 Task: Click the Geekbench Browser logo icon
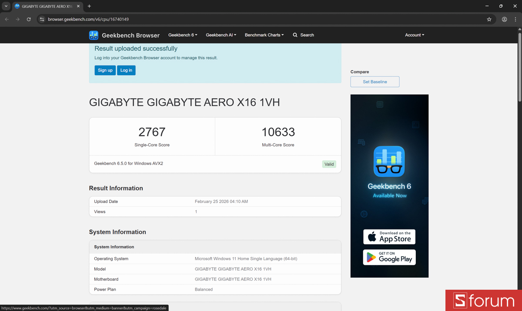click(x=94, y=35)
